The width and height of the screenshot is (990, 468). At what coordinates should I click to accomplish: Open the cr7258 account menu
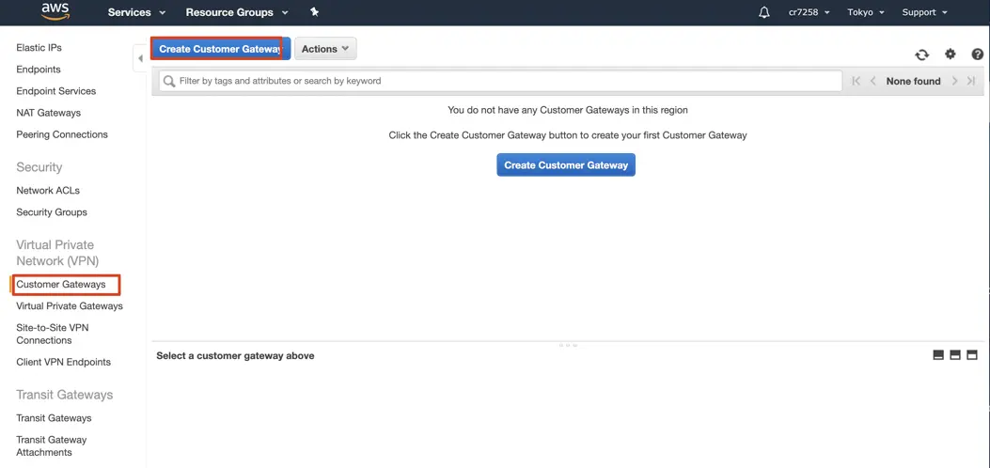[x=809, y=12]
